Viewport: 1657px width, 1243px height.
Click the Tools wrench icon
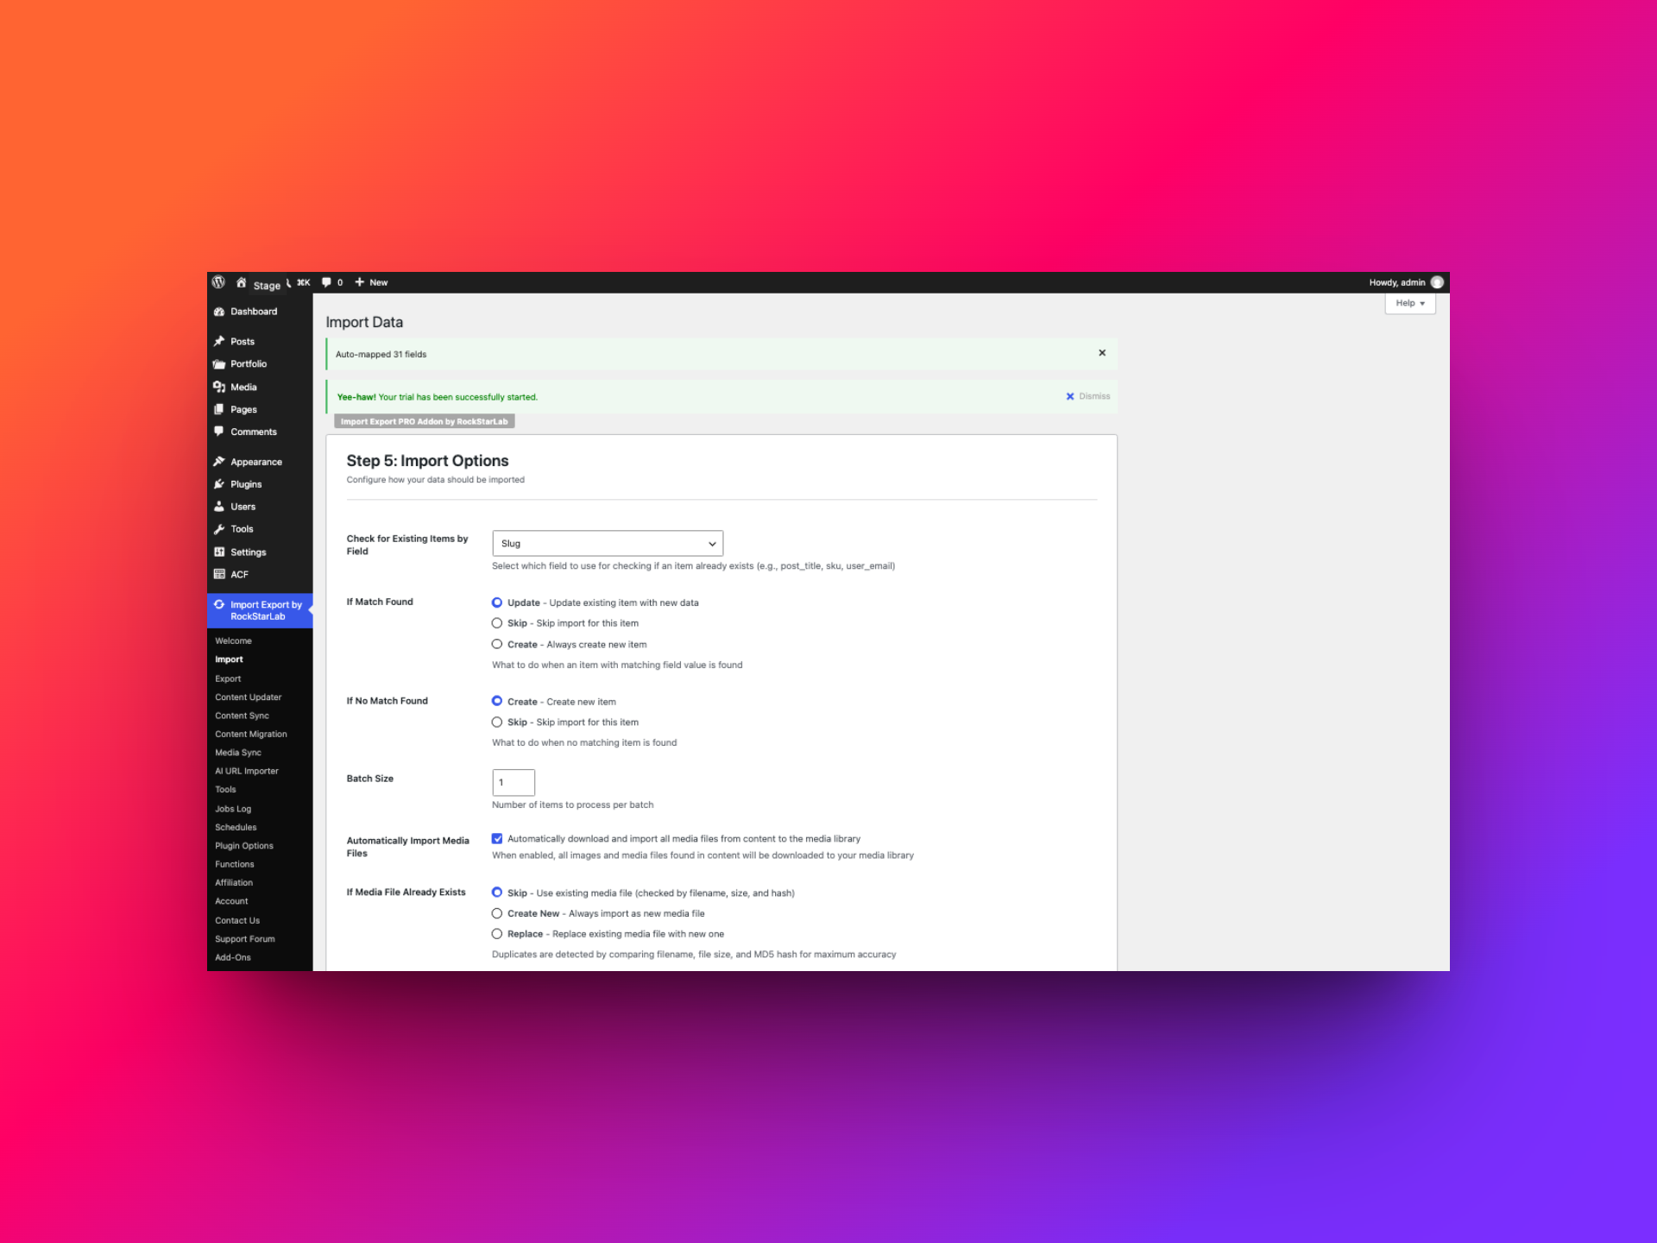219,529
